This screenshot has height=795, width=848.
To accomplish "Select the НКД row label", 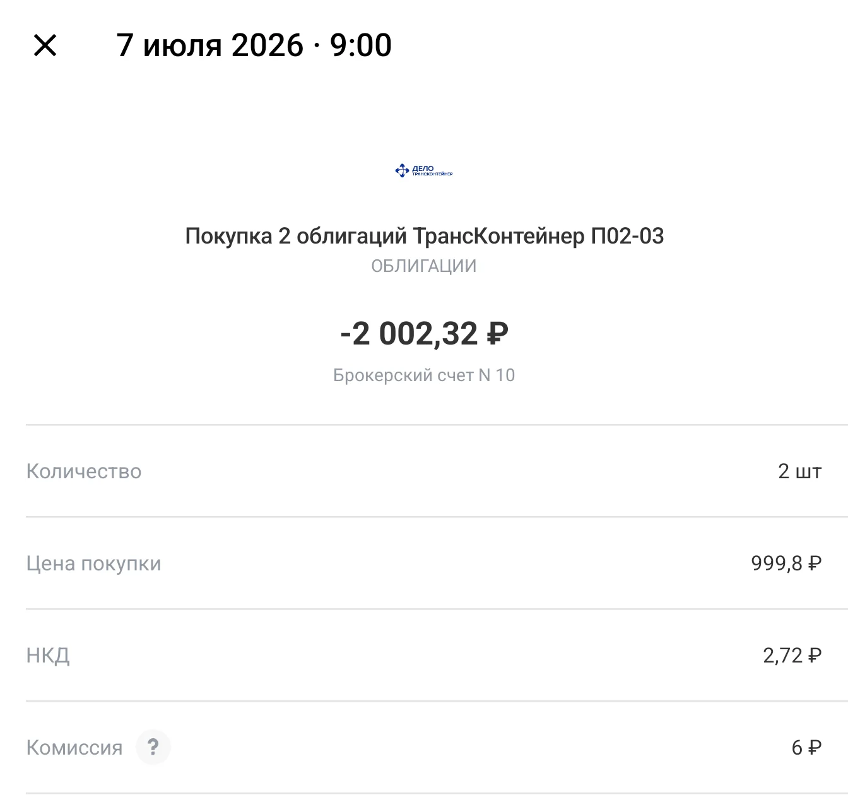I will pos(48,656).
